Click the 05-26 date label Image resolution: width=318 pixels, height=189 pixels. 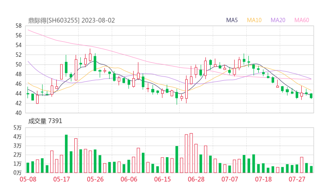coord(95,179)
